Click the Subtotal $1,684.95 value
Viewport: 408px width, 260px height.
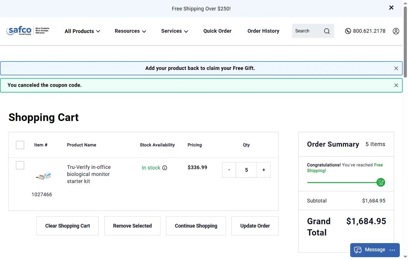click(374, 201)
